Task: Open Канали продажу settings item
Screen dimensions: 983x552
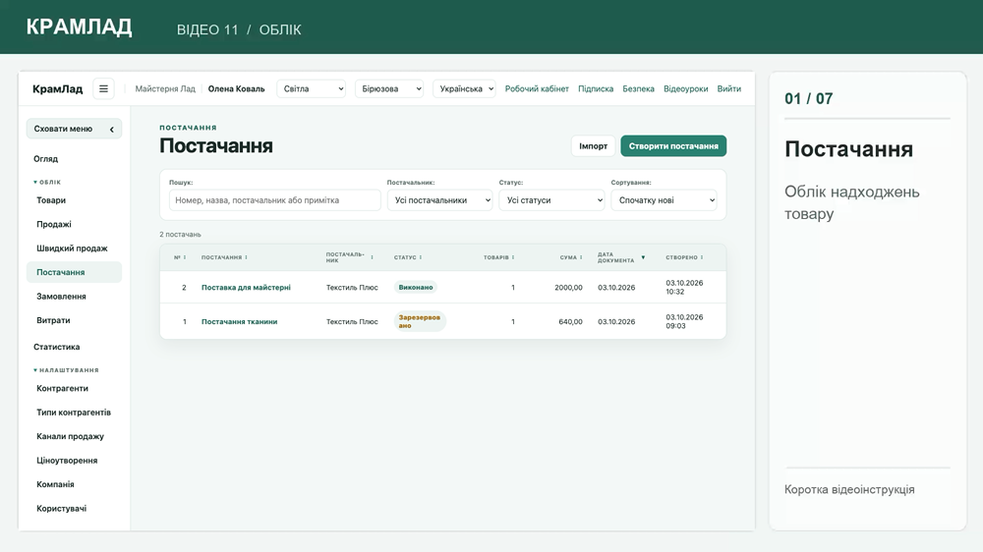Action: pyautogui.click(x=70, y=437)
